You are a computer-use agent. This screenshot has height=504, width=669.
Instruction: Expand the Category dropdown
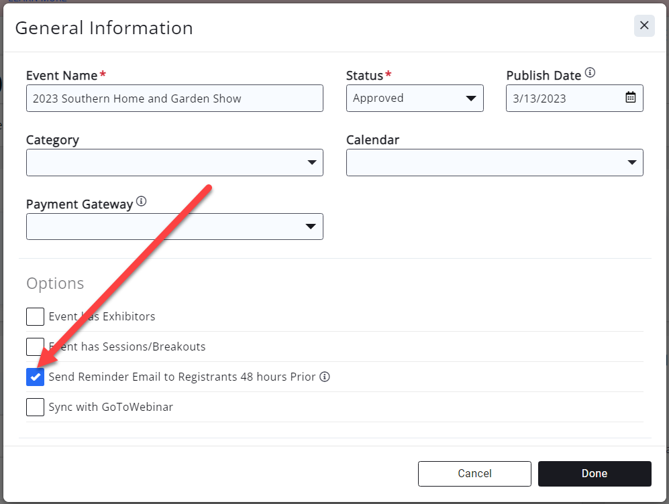(174, 163)
